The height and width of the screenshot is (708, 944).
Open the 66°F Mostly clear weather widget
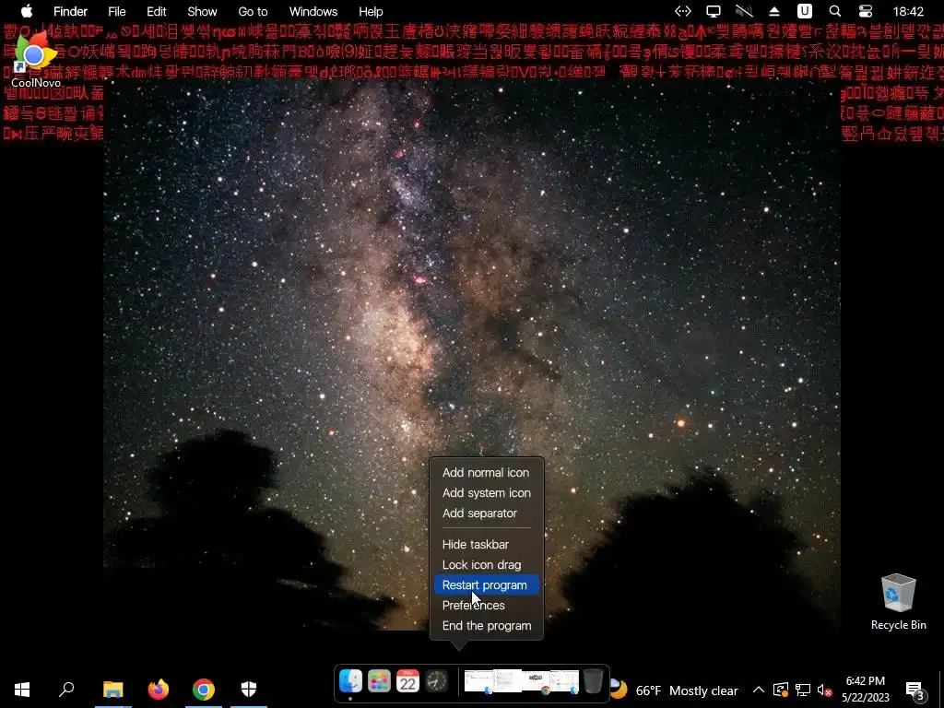point(676,690)
